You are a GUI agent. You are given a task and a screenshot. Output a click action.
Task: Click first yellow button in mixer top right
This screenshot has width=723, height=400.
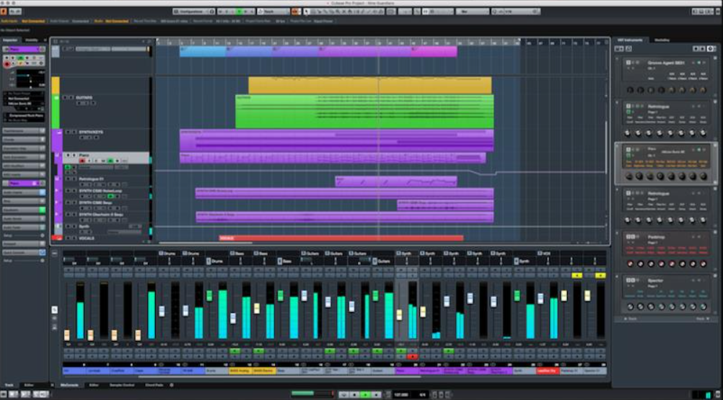[x=577, y=275]
